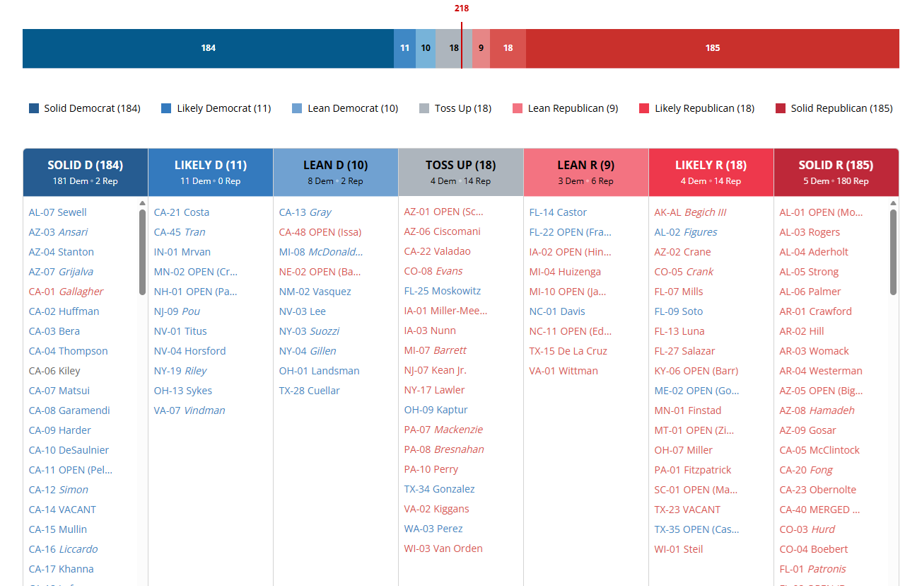
Task: Open the CO-04 Boebert race link
Action: [814, 549]
